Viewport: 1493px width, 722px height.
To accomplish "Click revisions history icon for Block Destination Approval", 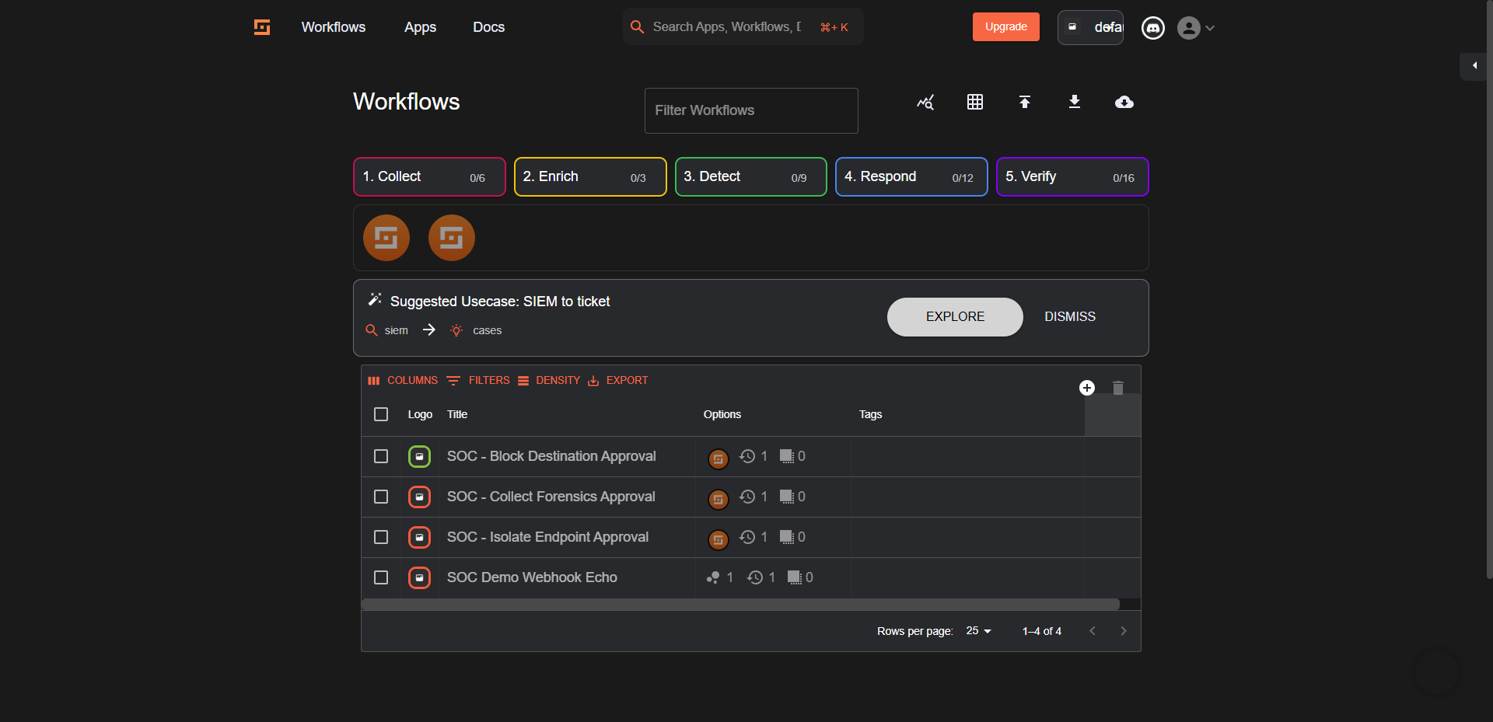I will coord(747,456).
